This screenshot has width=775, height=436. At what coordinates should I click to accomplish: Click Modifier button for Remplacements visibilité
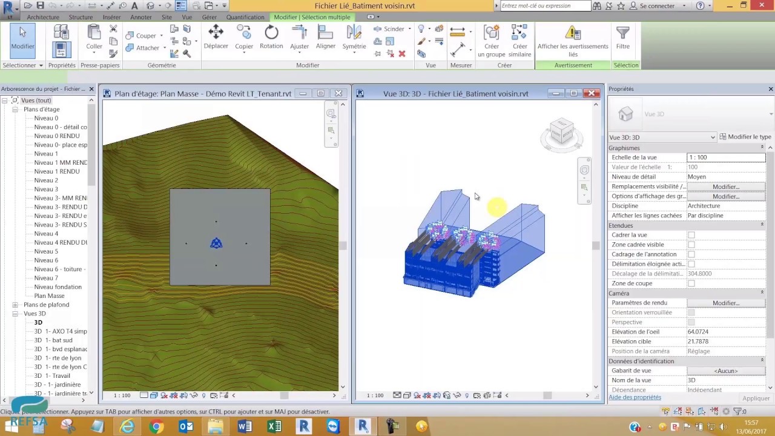click(726, 187)
